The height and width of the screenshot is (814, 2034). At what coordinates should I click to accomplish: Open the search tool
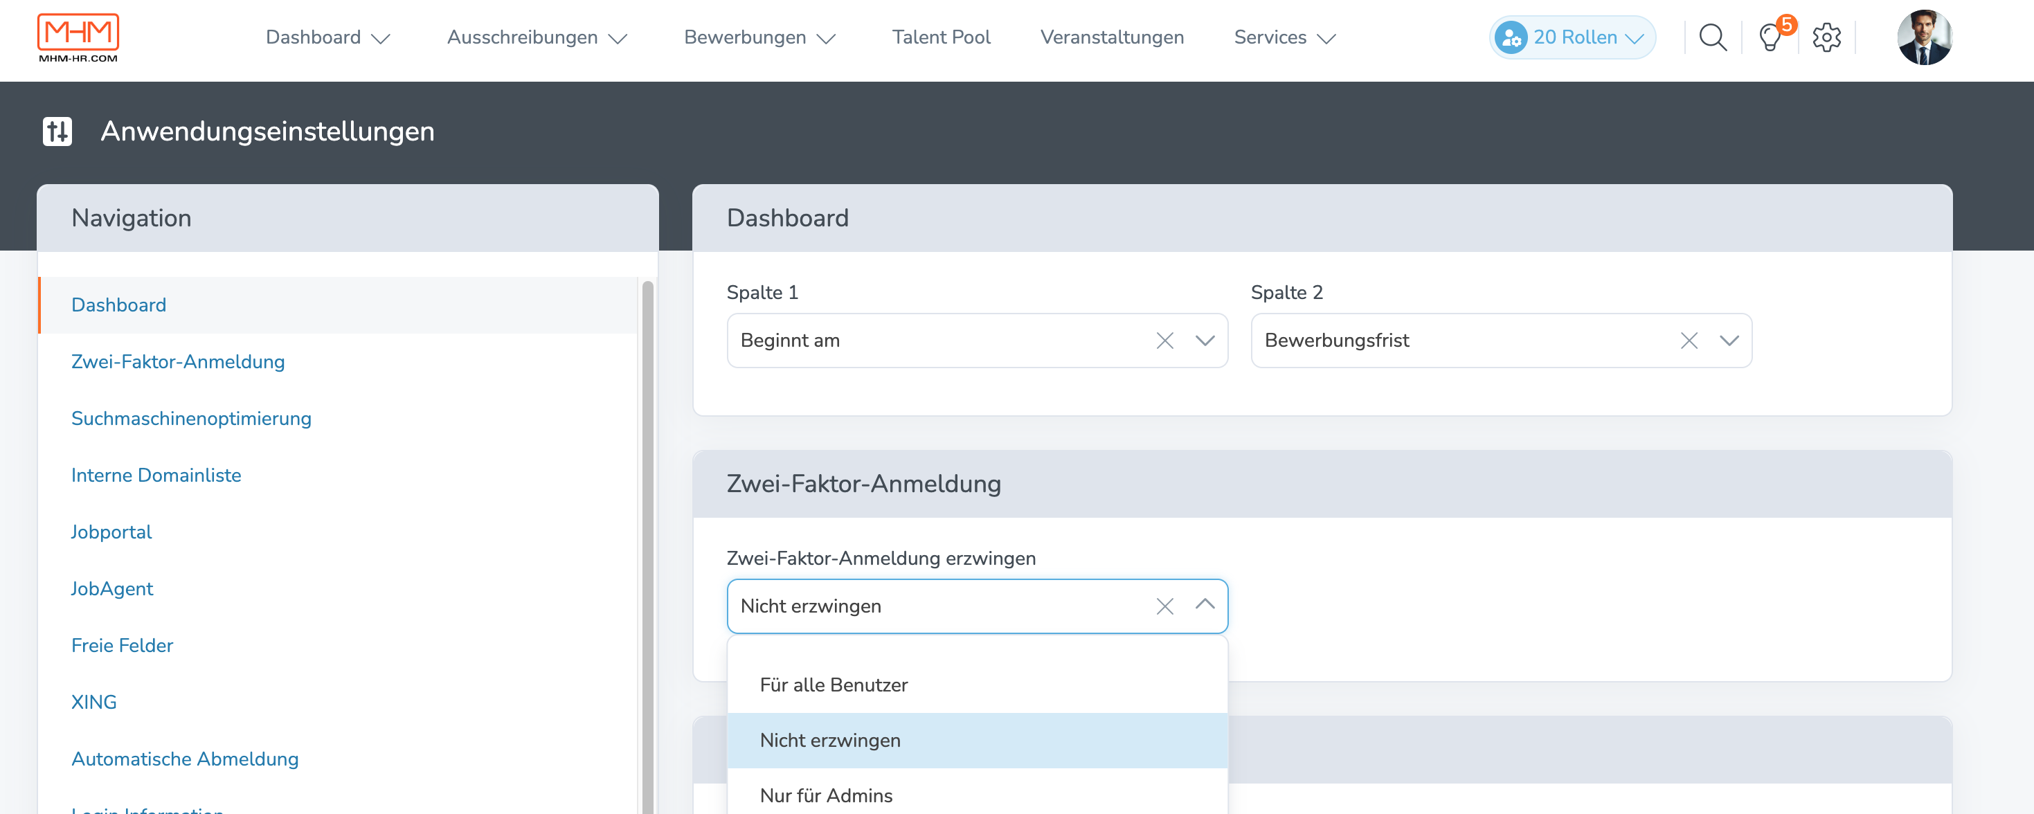[x=1713, y=37]
